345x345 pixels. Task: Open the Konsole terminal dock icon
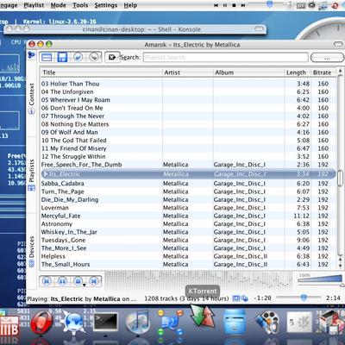(105, 322)
